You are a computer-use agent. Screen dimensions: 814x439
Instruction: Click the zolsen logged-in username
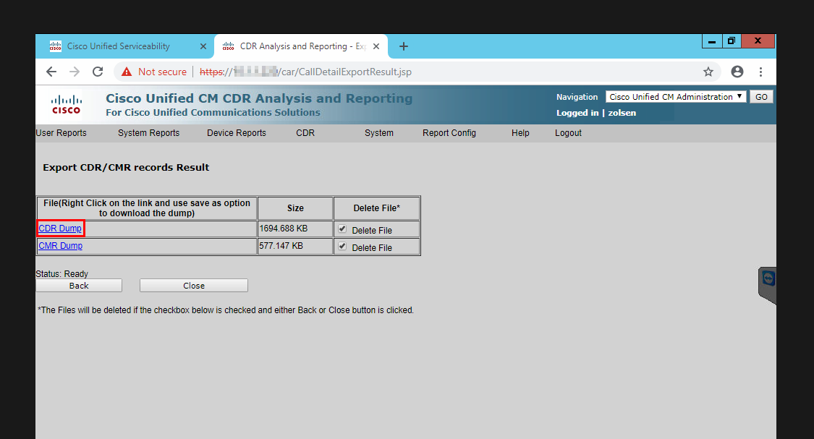click(622, 113)
